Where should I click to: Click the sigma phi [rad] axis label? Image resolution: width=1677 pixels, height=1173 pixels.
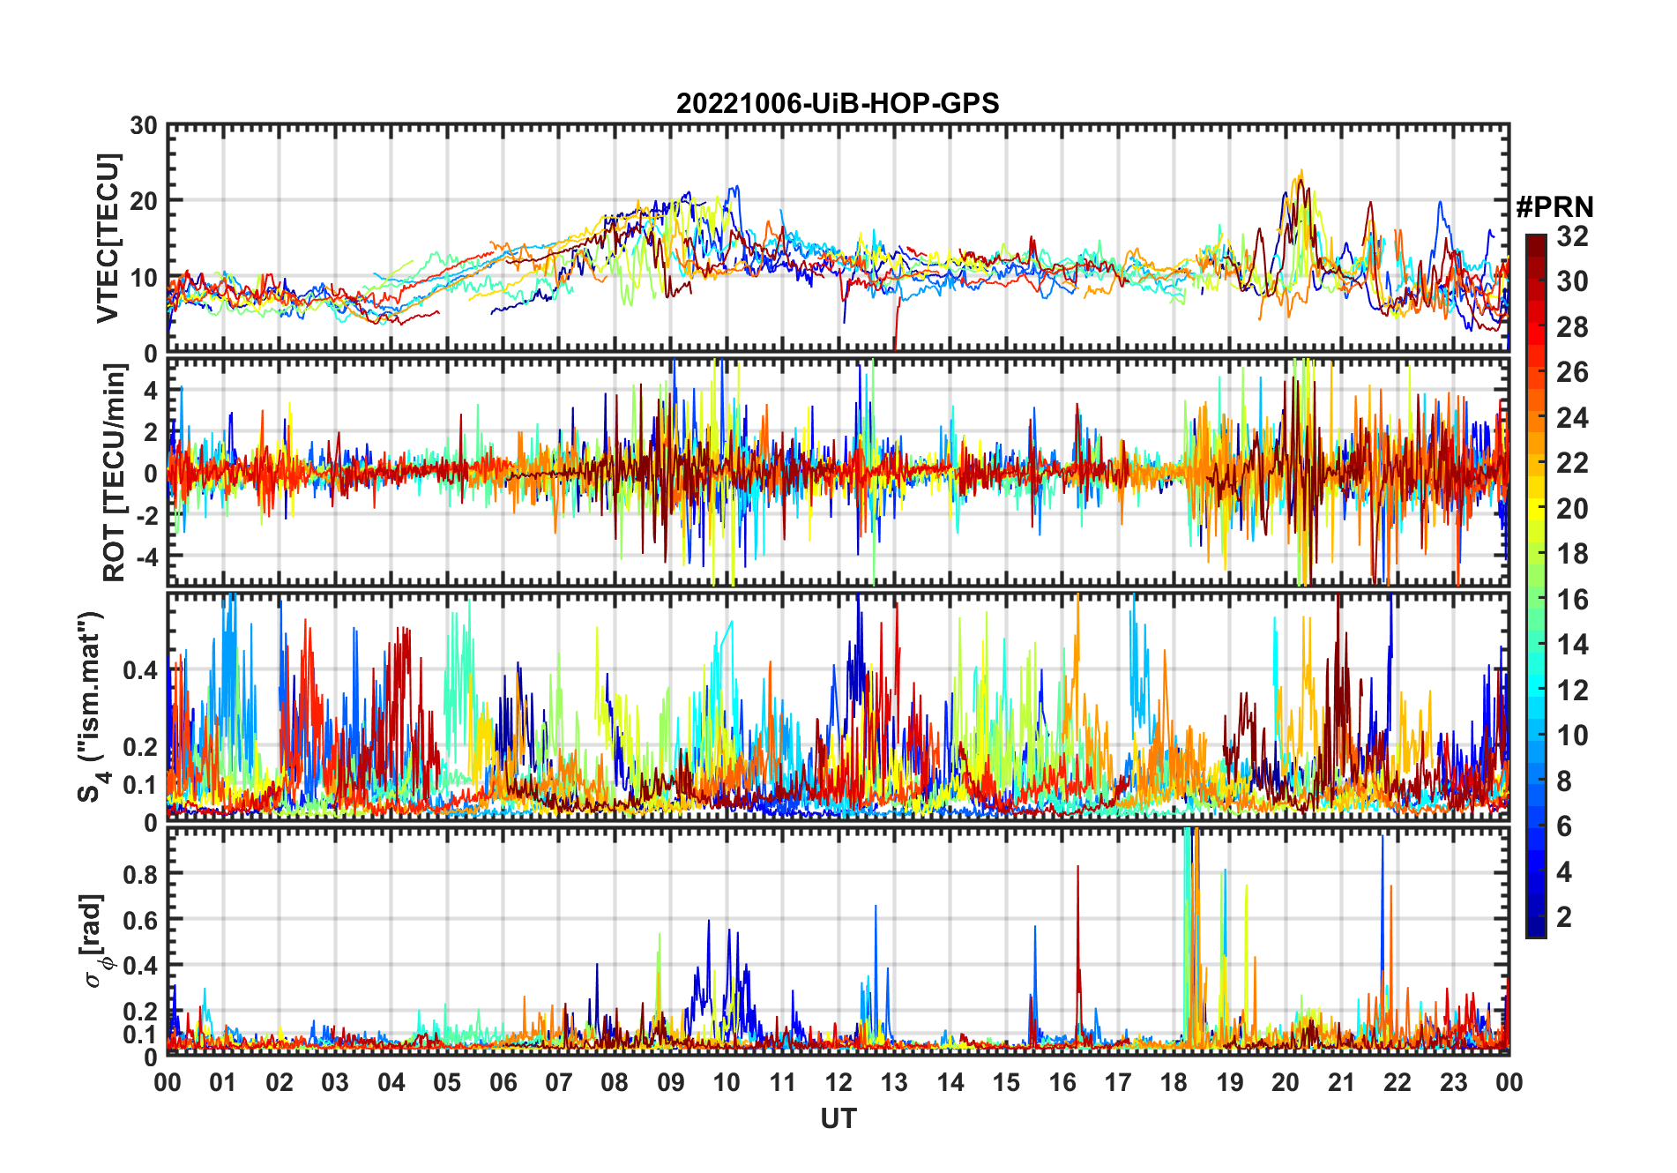(97, 940)
